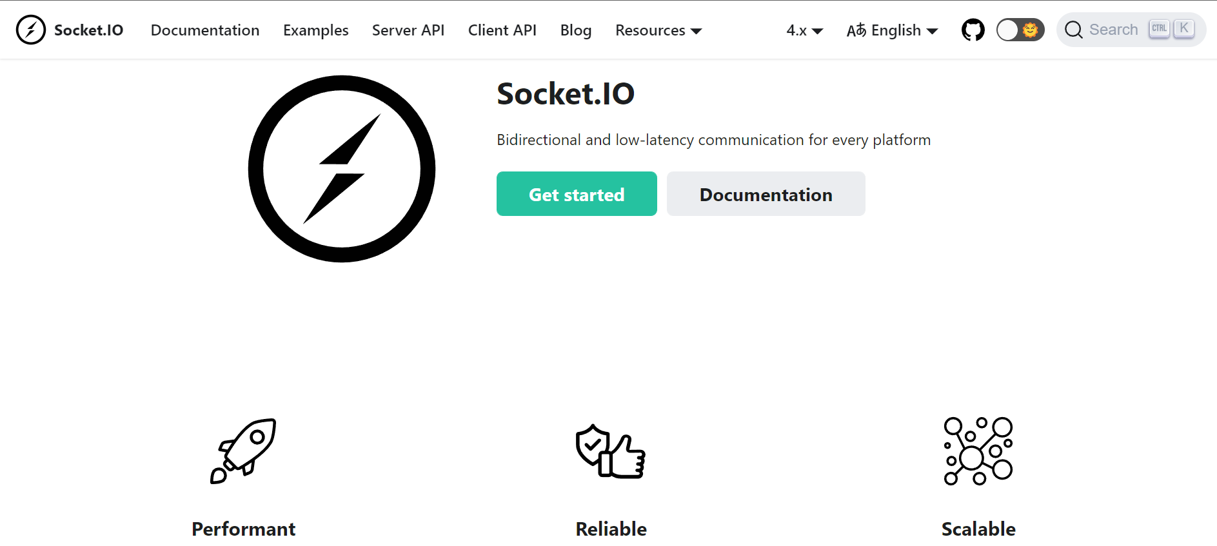
Task: Click the K key hint in search
Action: (1184, 29)
